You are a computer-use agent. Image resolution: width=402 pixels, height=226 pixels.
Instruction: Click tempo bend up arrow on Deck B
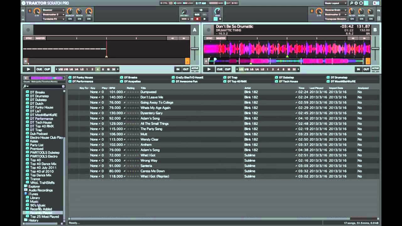click(365, 38)
